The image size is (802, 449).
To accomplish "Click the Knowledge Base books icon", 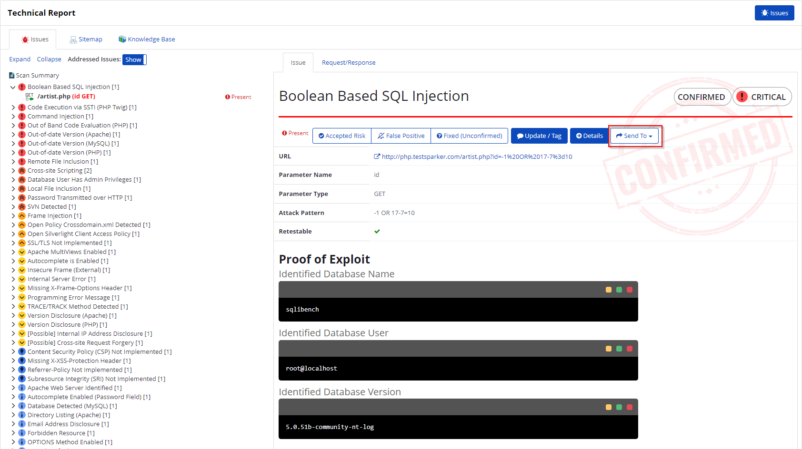I will coord(122,39).
